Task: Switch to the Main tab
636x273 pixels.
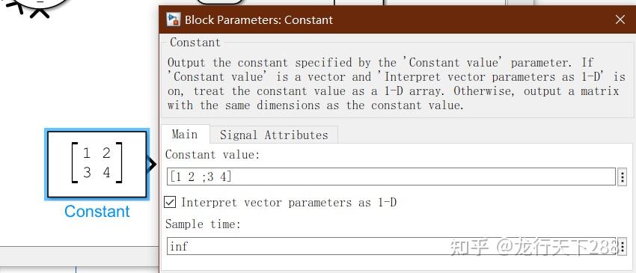Action: click(x=185, y=135)
